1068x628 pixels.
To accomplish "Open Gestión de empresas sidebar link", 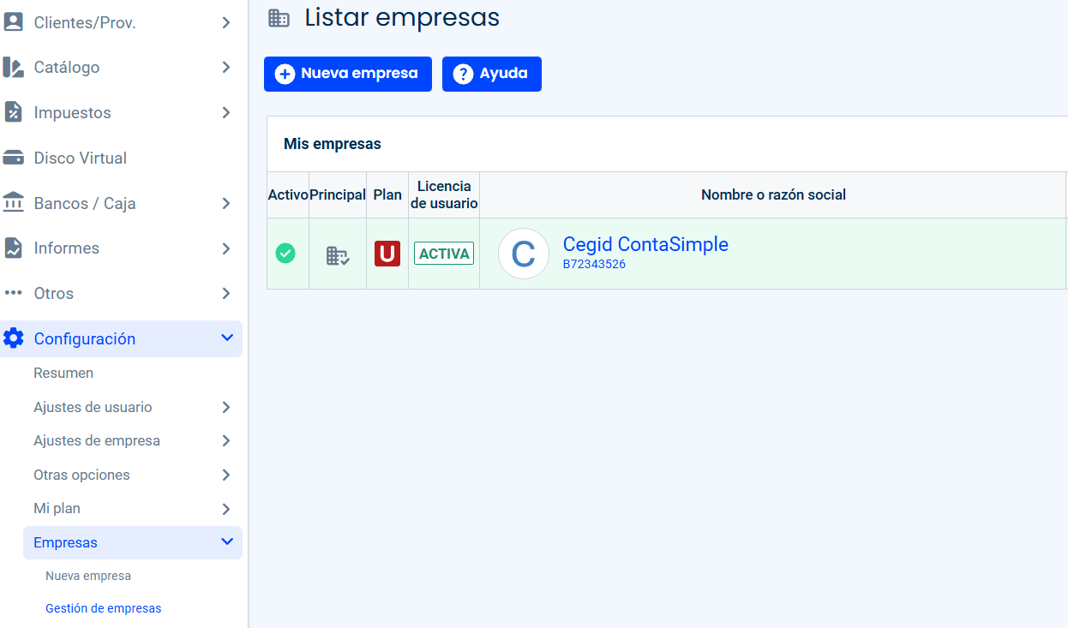I will tap(103, 608).
